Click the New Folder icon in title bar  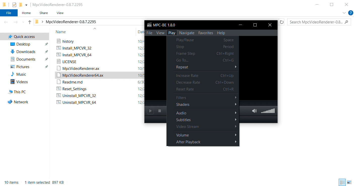pyautogui.click(x=20, y=5)
